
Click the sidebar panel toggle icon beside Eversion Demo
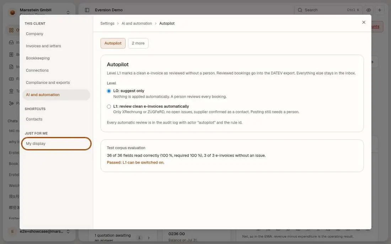point(87,10)
